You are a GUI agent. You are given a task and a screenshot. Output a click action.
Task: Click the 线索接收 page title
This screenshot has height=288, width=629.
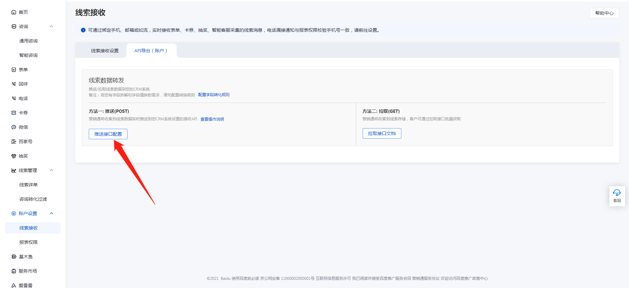pos(90,12)
